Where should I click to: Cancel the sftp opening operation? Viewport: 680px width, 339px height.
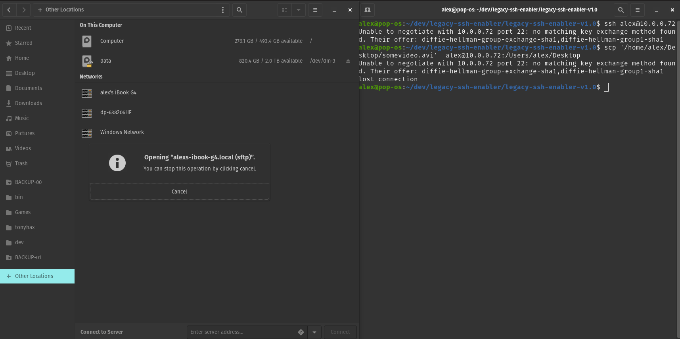pyautogui.click(x=180, y=192)
